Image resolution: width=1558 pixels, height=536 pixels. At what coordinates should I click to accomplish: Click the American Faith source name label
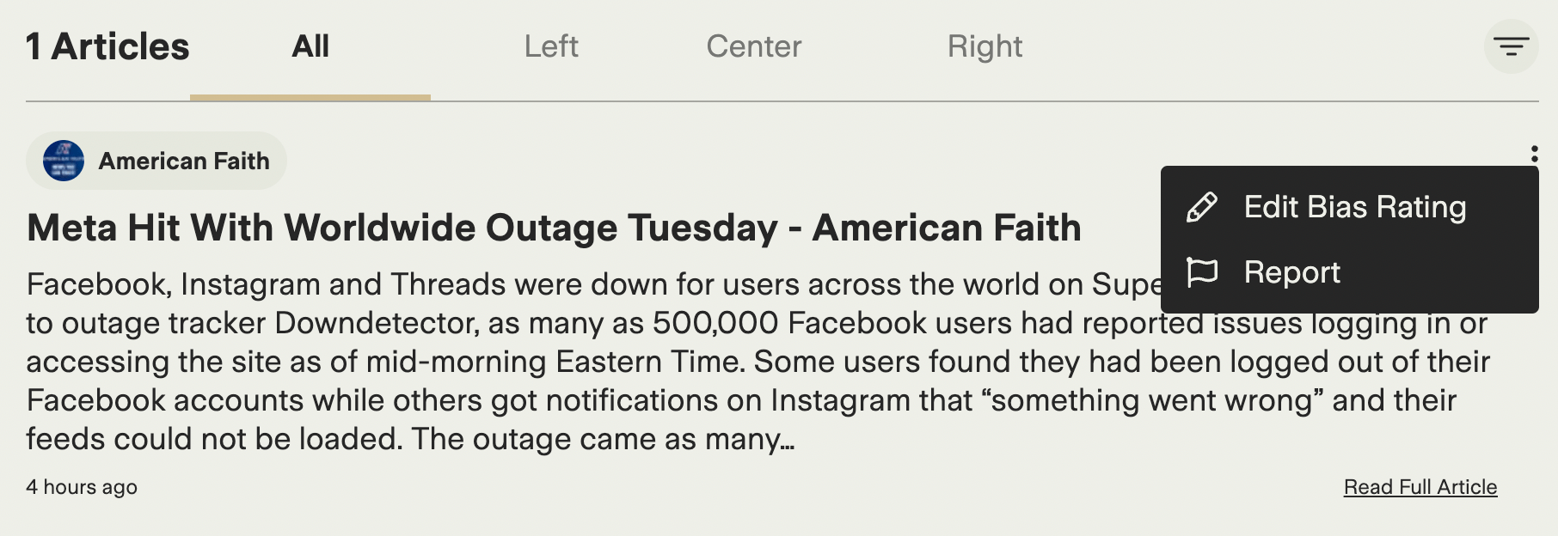pyautogui.click(x=184, y=161)
